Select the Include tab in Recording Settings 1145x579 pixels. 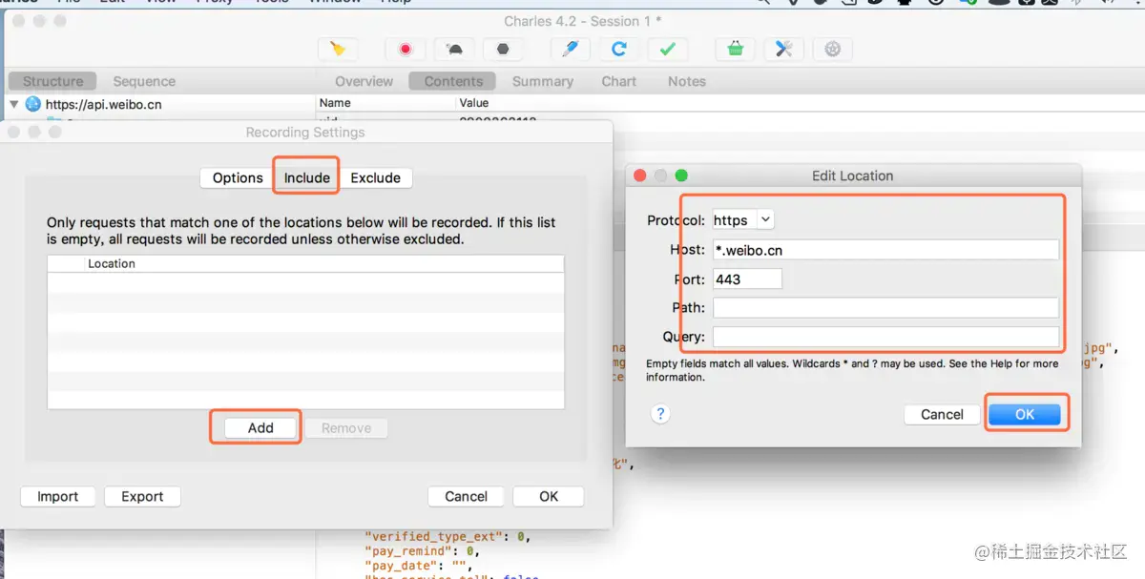306,177
